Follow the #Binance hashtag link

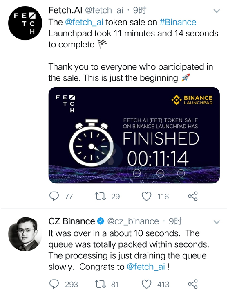[178, 22]
